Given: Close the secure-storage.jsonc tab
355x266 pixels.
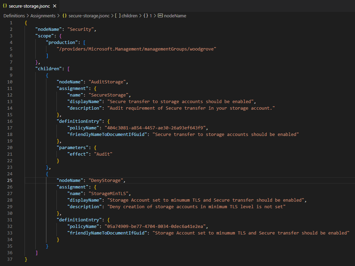Looking at the screenshot, I should coord(55,6).
